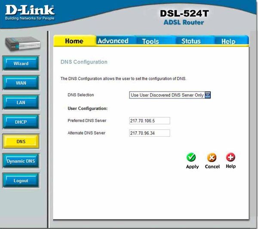
Task: Click the orange Cancel X icon
Action: (x=212, y=157)
